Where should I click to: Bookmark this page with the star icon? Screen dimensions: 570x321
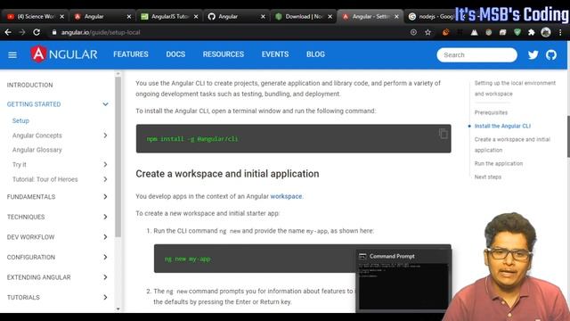(427, 32)
